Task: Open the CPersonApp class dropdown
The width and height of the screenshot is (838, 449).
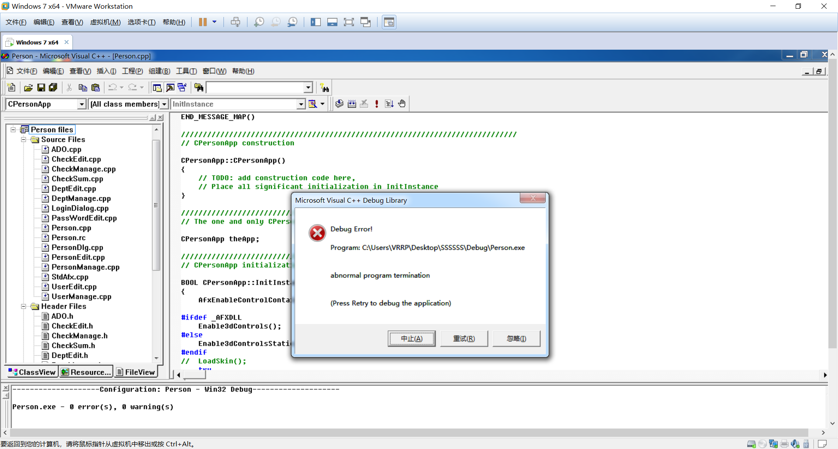Action: click(x=82, y=104)
